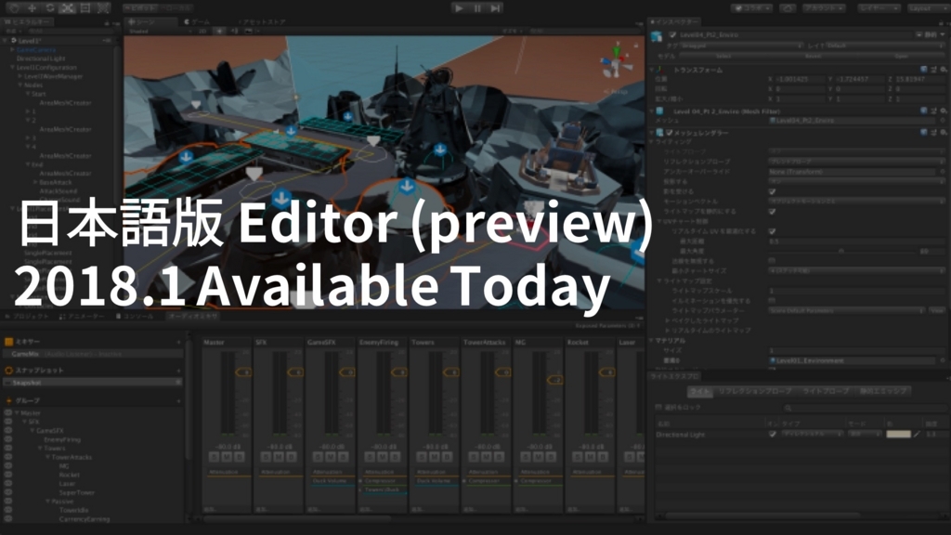Add a new snapshot with plus icon
951x535 pixels.
click(179, 371)
